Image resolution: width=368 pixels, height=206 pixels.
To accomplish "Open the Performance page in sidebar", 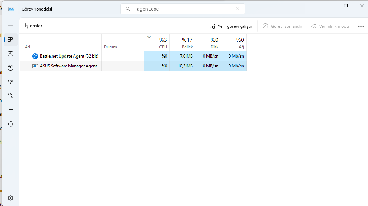I will (11, 54).
